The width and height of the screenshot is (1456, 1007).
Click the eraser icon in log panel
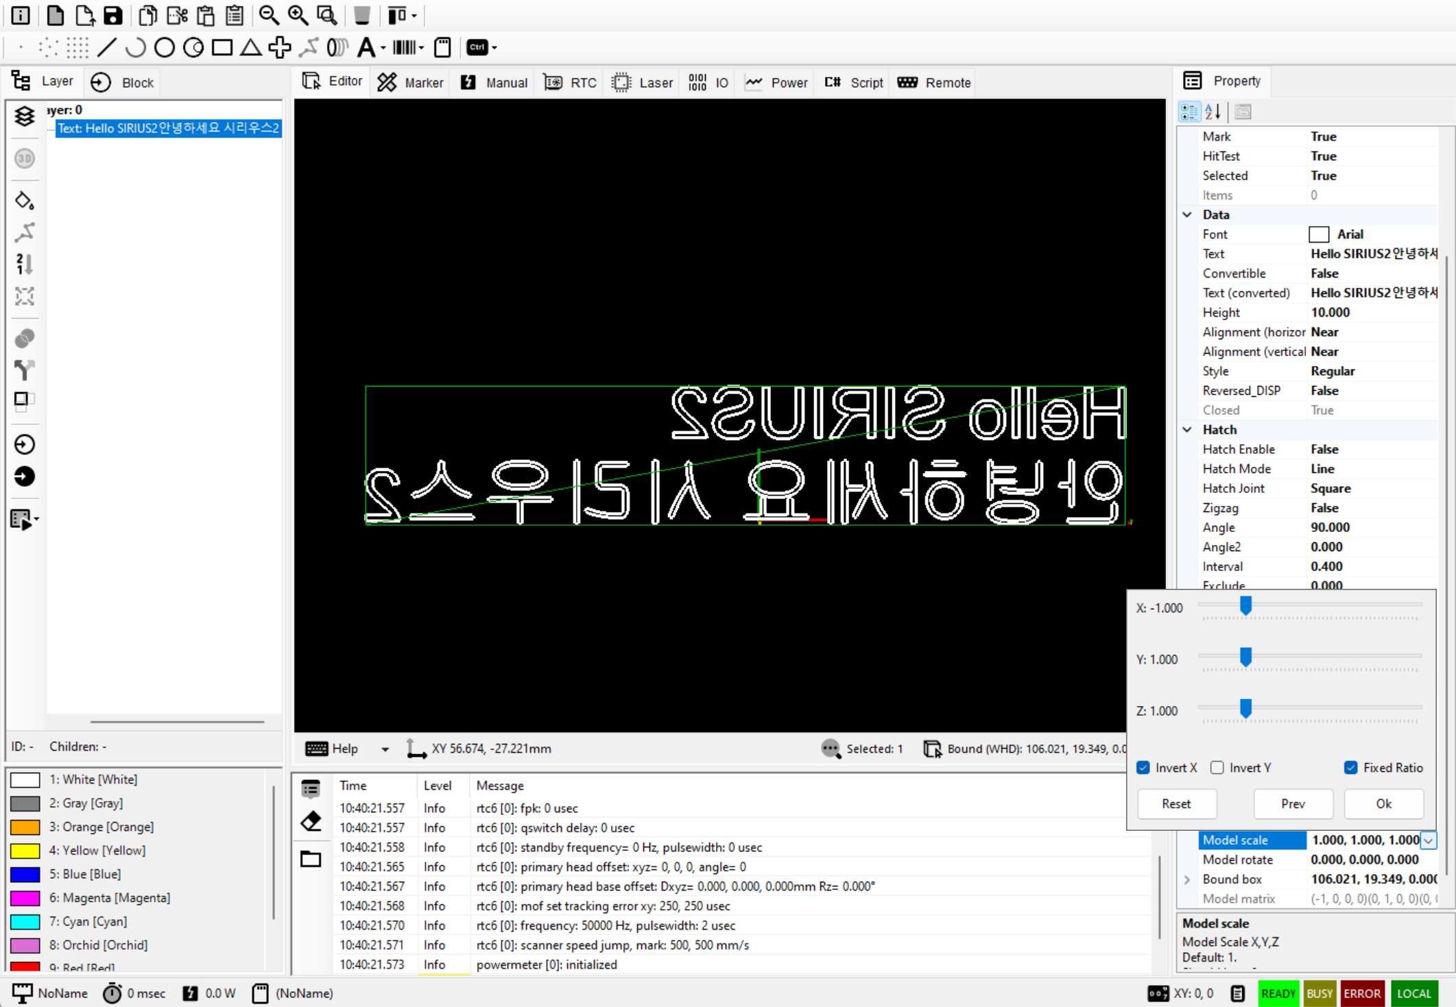pos(311,821)
